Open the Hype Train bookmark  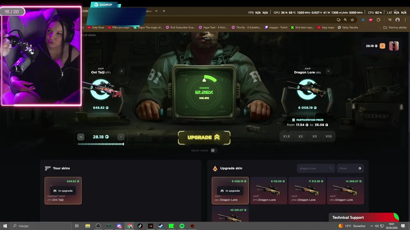pos(213,27)
